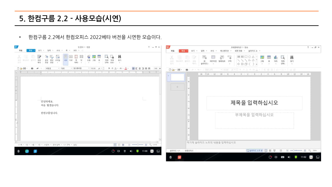Open save dropdown arrow in presentation toolbar
Image resolution: width=332 pixels, height=187 pixels.
(x=181, y=70)
